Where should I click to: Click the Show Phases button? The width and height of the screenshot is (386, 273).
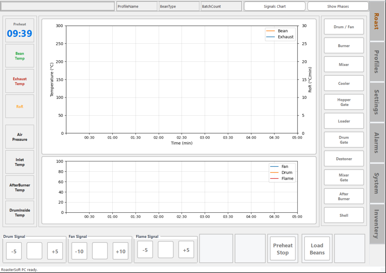[x=338, y=6]
